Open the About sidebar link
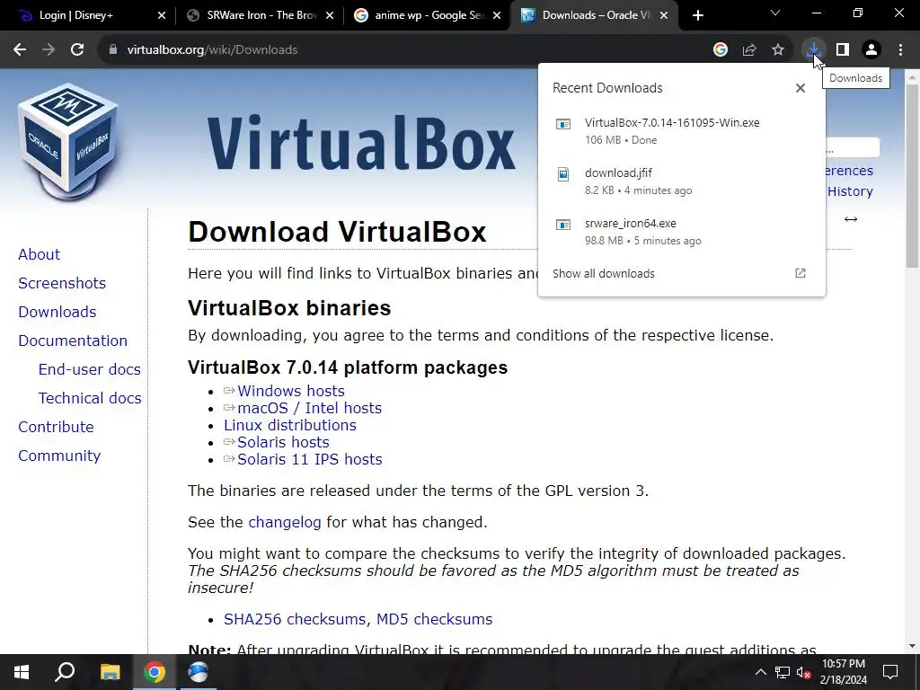Screen dimensions: 920x690 [39, 254]
